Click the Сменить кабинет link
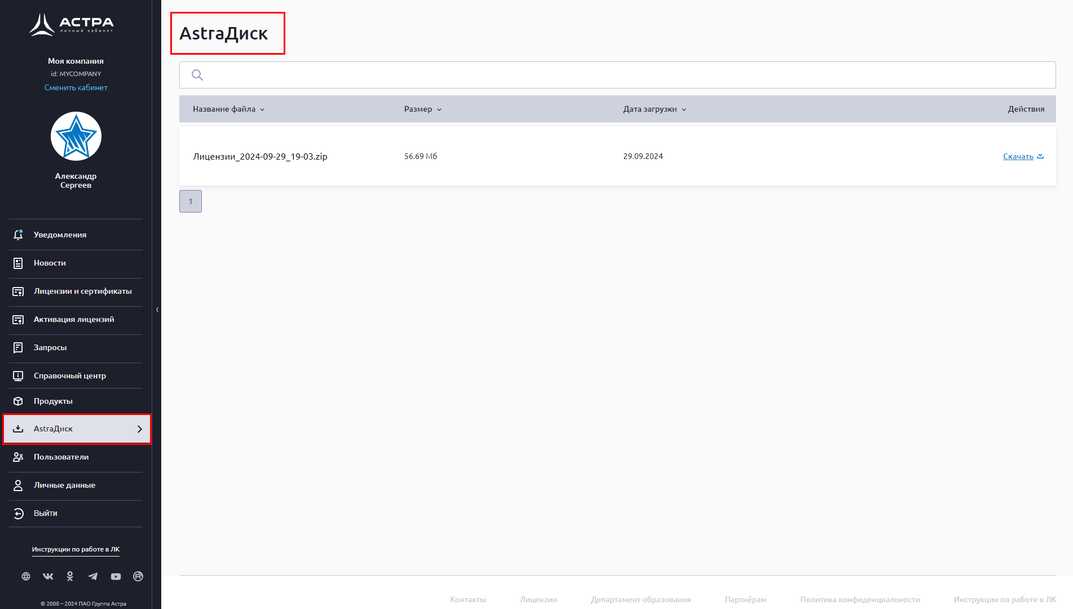This screenshot has width=1073, height=609. [76, 88]
